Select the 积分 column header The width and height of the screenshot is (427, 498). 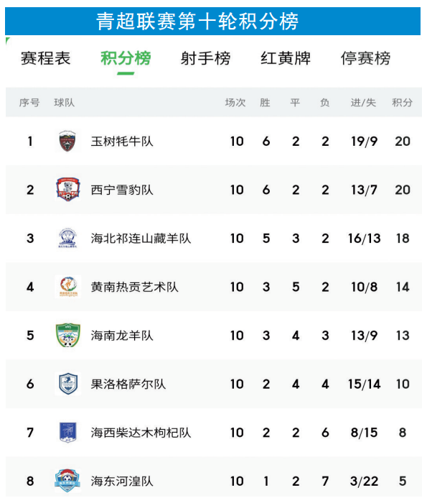click(x=403, y=103)
